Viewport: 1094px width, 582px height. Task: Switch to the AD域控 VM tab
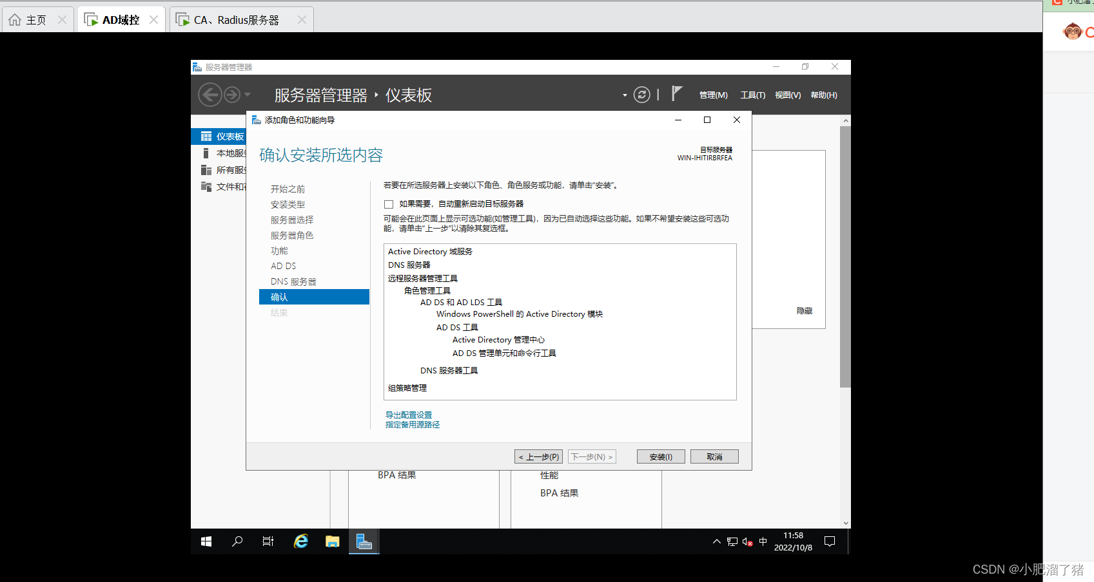121,20
